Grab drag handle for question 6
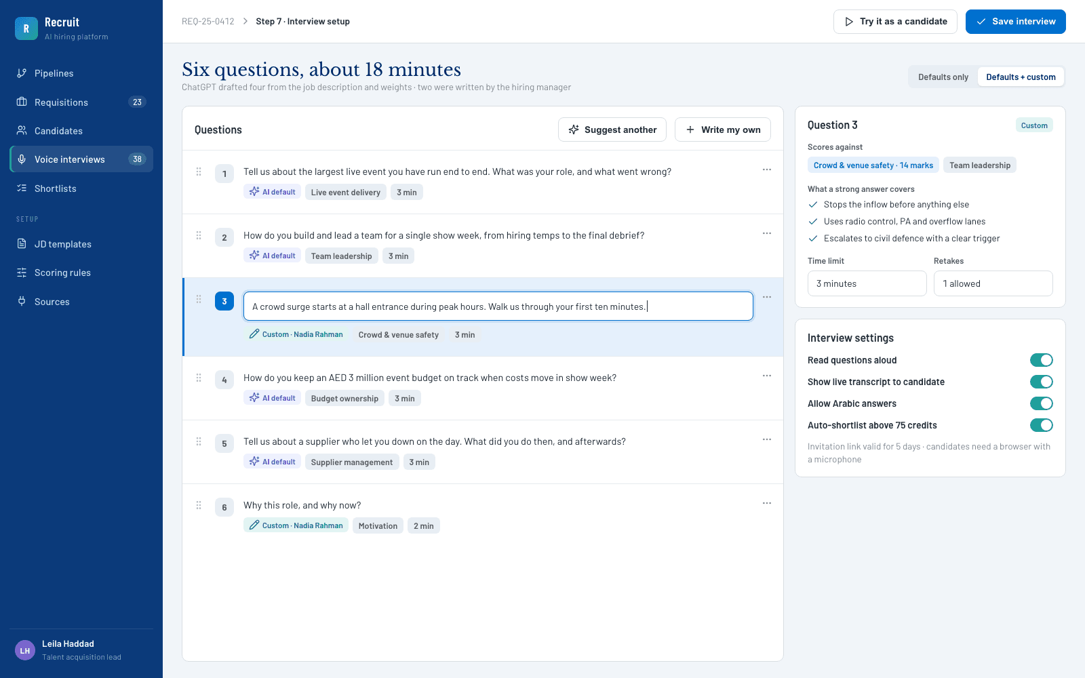 click(x=199, y=506)
